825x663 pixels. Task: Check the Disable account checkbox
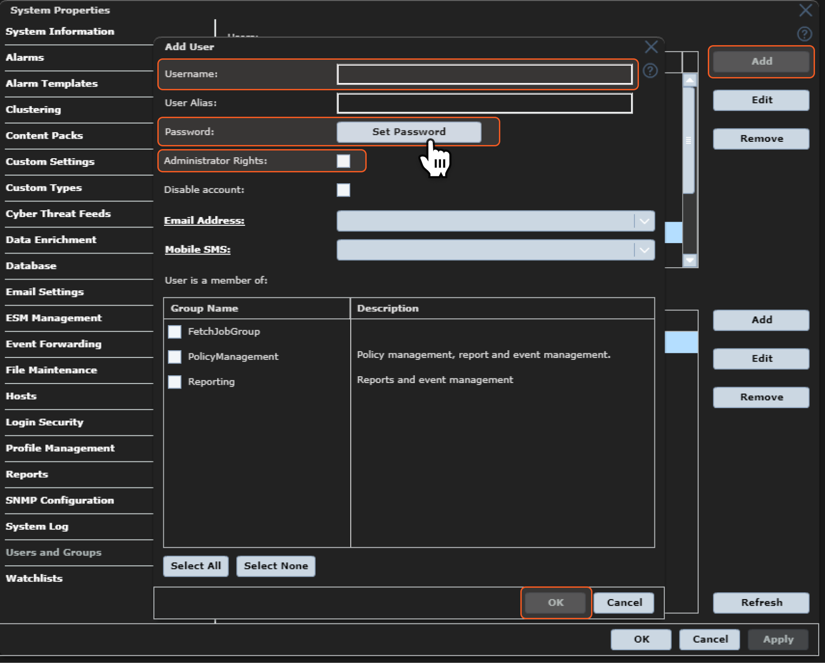pos(343,190)
